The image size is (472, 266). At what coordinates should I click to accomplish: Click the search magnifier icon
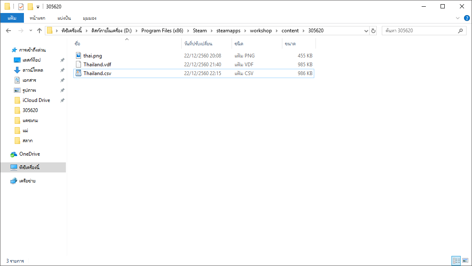pos(460,31)
